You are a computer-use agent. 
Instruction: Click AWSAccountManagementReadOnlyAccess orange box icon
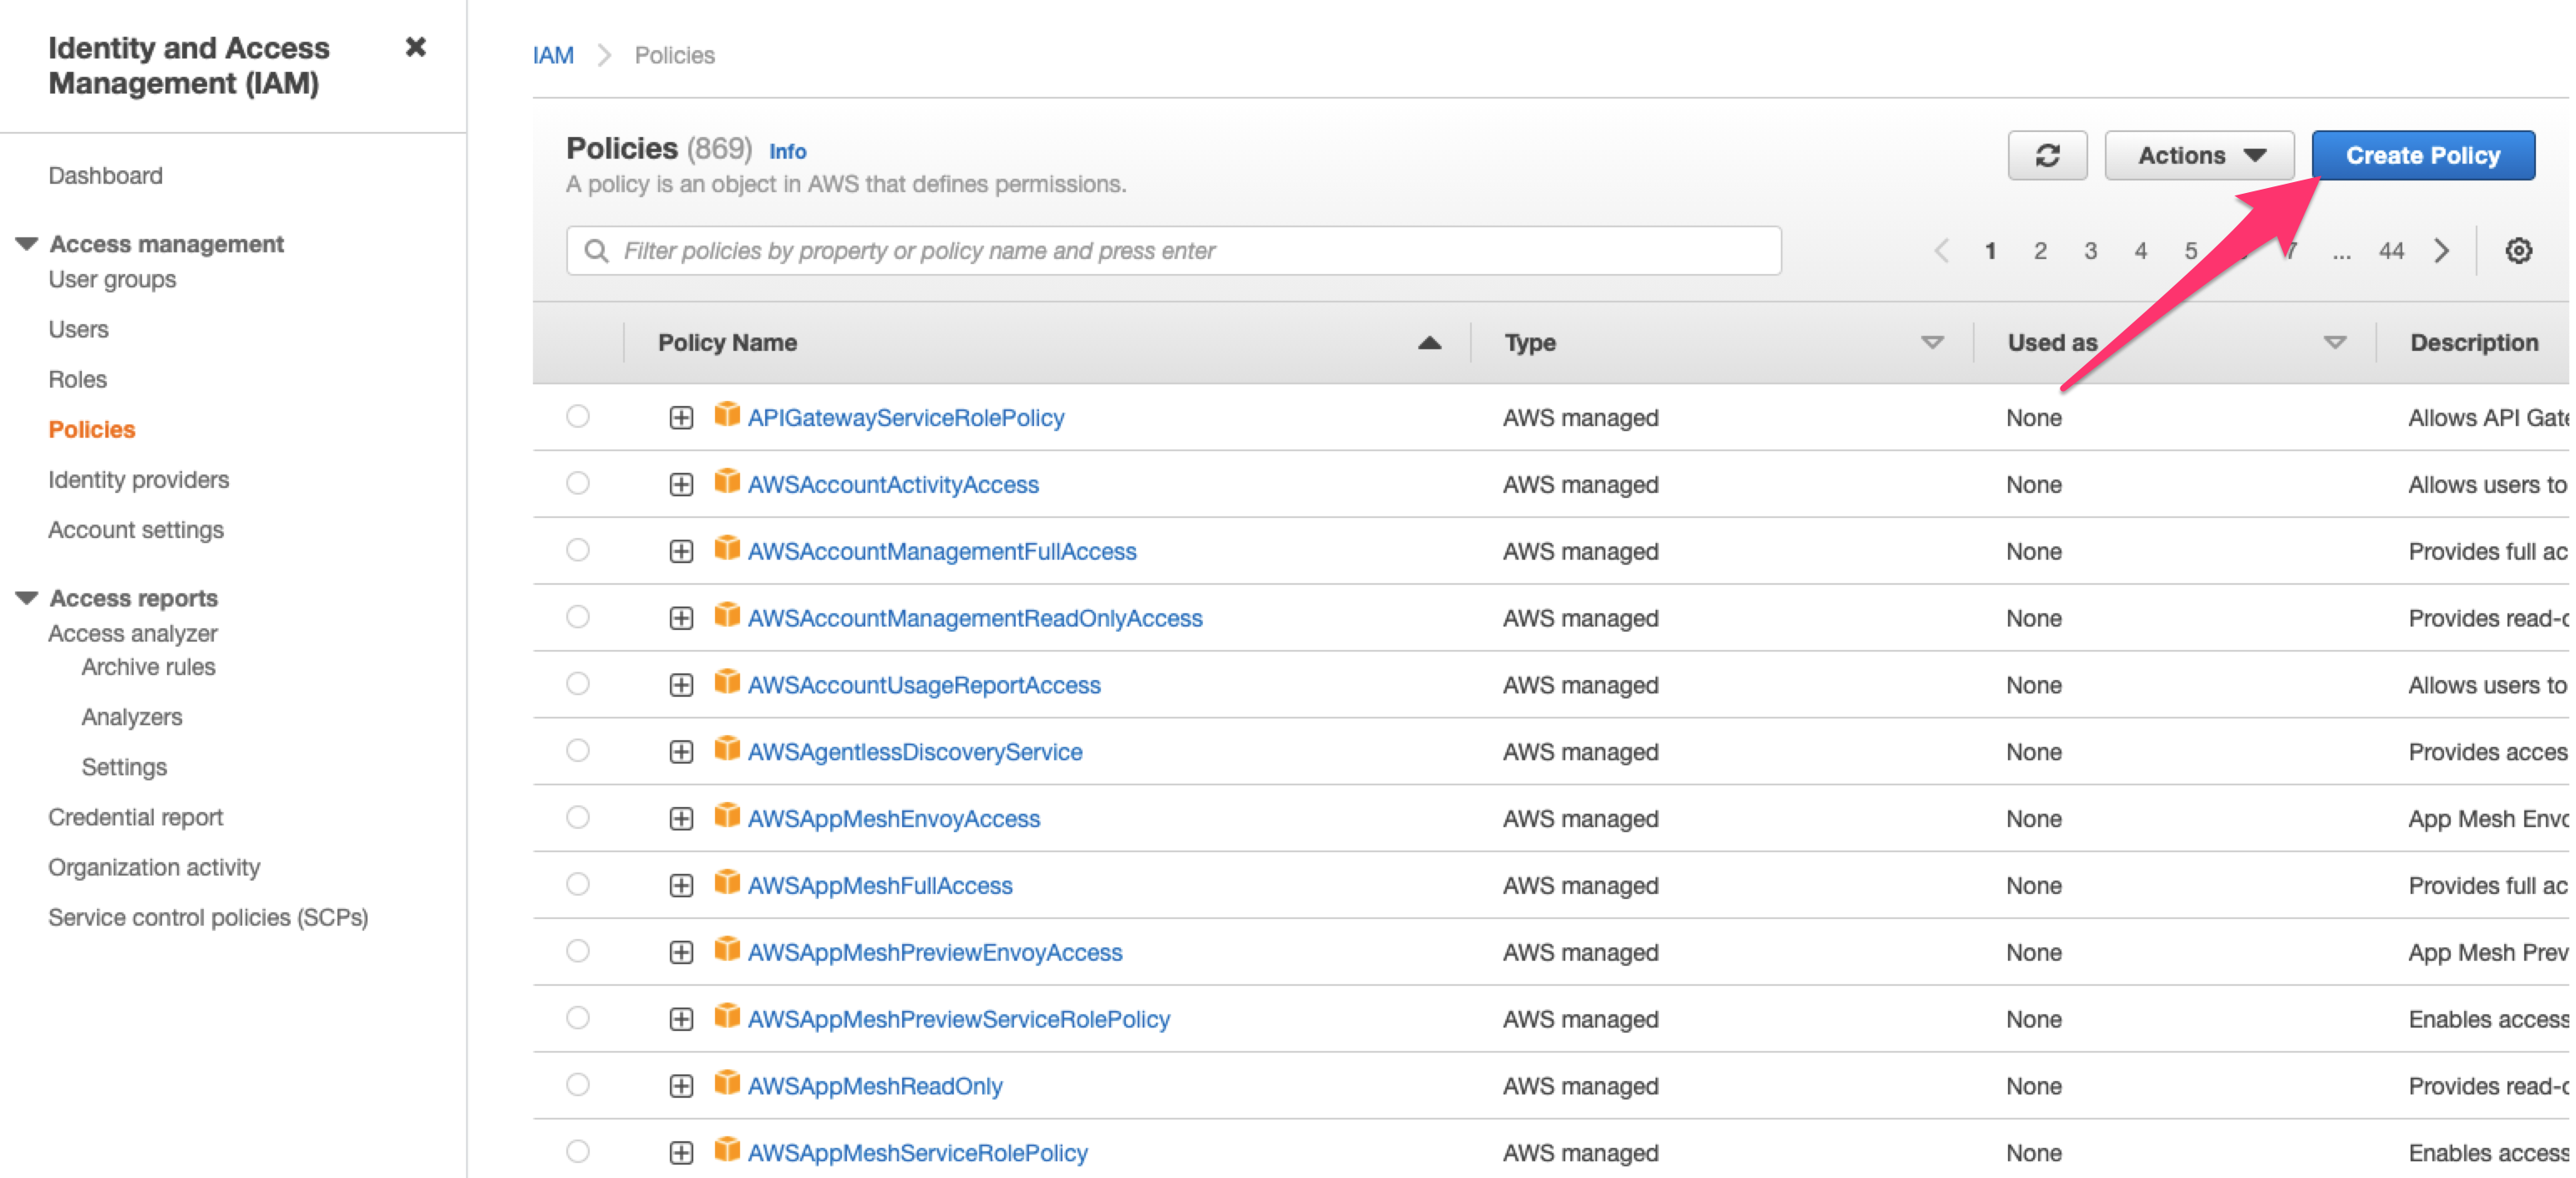727,616
